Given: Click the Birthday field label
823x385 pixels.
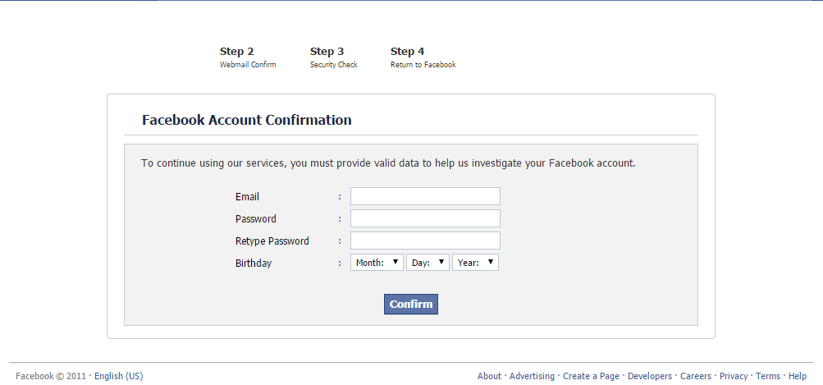Looking at the screenshot, I should [x=254, y=264].
